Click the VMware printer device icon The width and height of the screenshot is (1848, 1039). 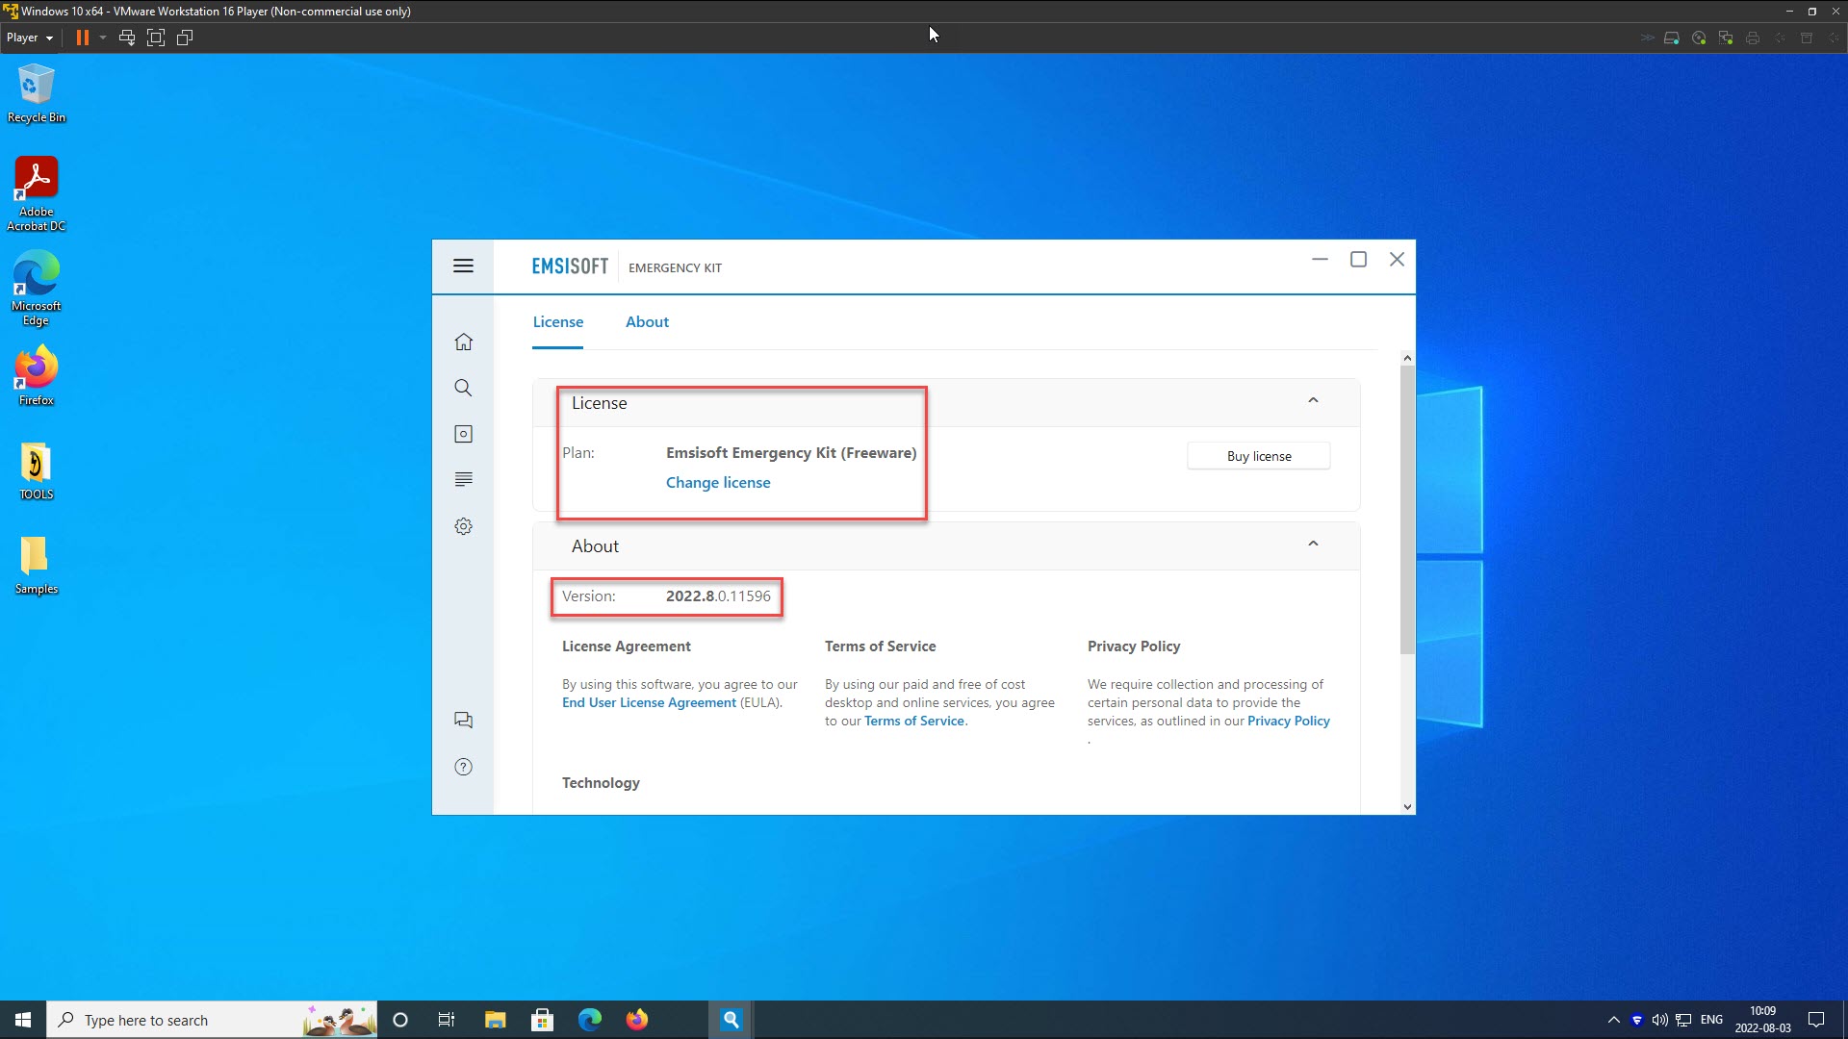pos(1753,38)
